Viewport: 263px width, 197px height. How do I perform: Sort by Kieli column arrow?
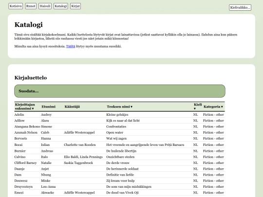(x=195, y=108)
